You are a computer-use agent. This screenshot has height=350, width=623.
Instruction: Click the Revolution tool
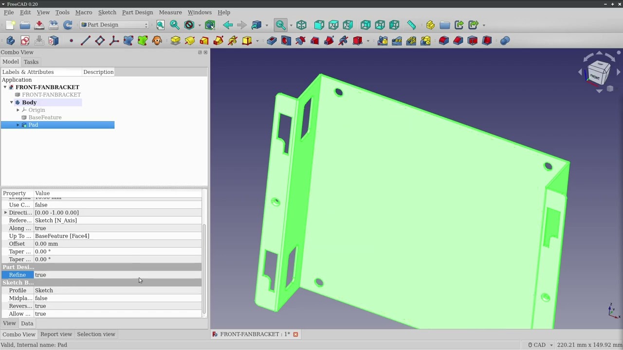click(x=190, y=41)
